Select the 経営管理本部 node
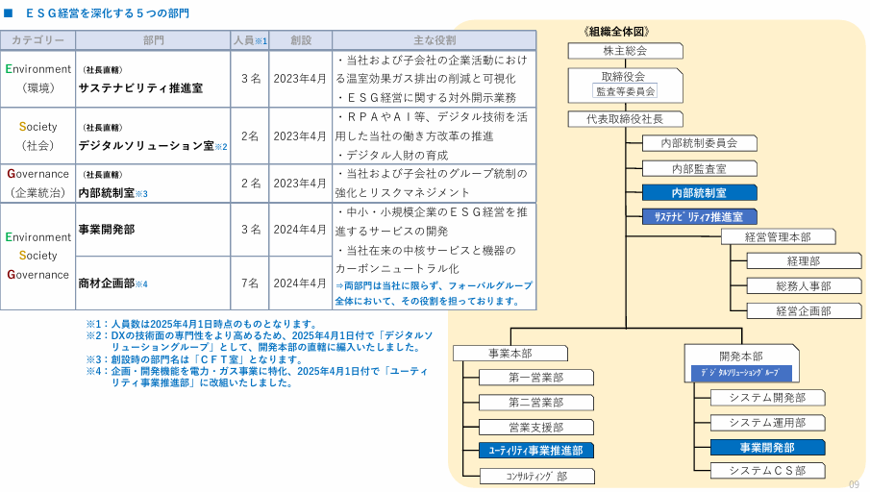The height and width of the screenshot is (492, 870). tap(778, 236)
